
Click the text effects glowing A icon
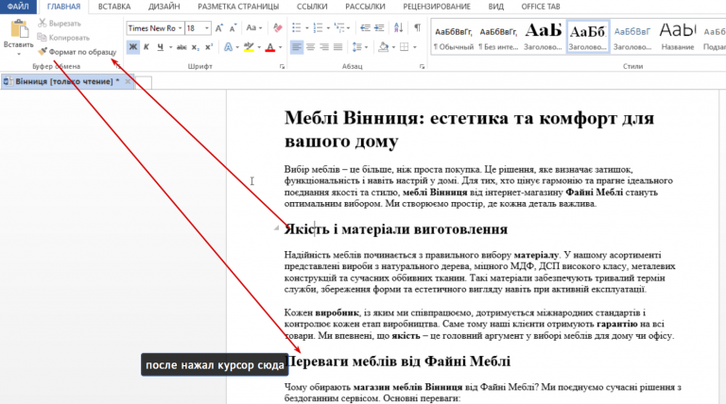228,47
